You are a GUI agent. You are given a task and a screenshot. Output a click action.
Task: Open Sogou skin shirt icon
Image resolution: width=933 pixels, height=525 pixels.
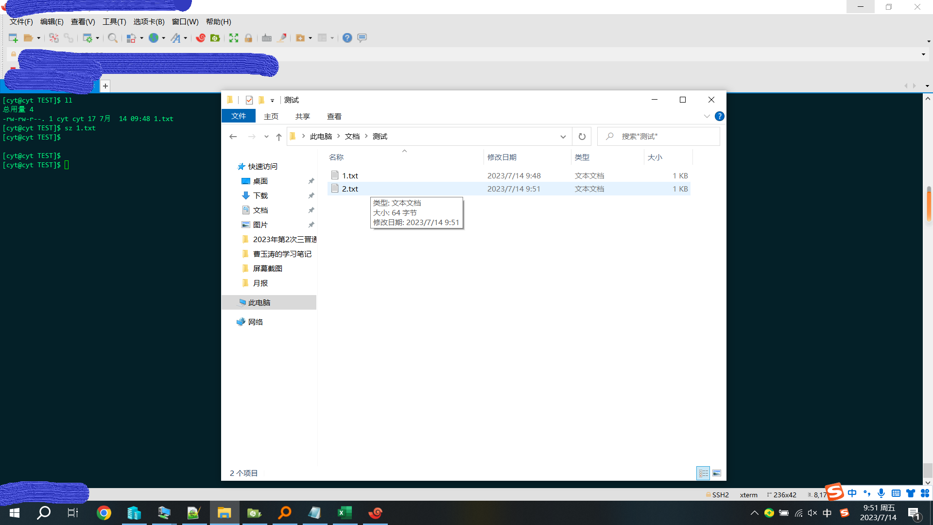(x=910, y=493)
